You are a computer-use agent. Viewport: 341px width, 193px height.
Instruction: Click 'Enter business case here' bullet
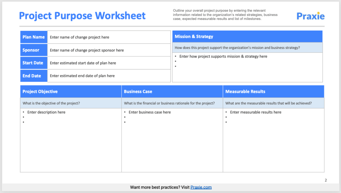pos(150,112)
